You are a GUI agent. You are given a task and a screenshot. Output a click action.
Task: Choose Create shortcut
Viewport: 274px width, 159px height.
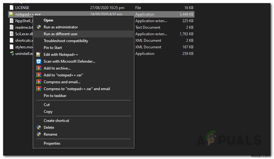click(x=57, y=121)
